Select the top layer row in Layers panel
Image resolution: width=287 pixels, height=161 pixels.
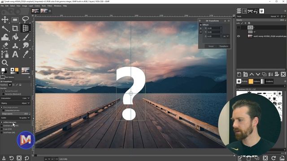(x=261, y=27)
